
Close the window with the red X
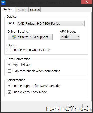click(87, 2)
